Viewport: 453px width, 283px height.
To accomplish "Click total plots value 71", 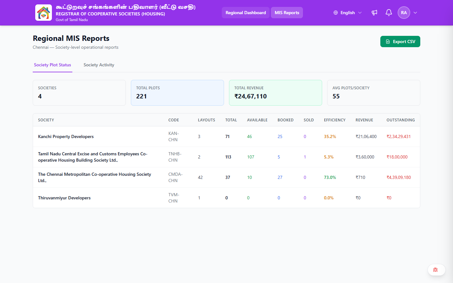I will click(x=227, y=136).
